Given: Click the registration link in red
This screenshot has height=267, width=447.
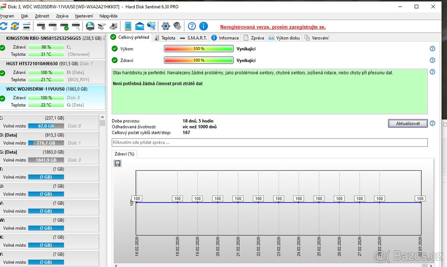Looking at the screenshot, I should pos(273,27).
